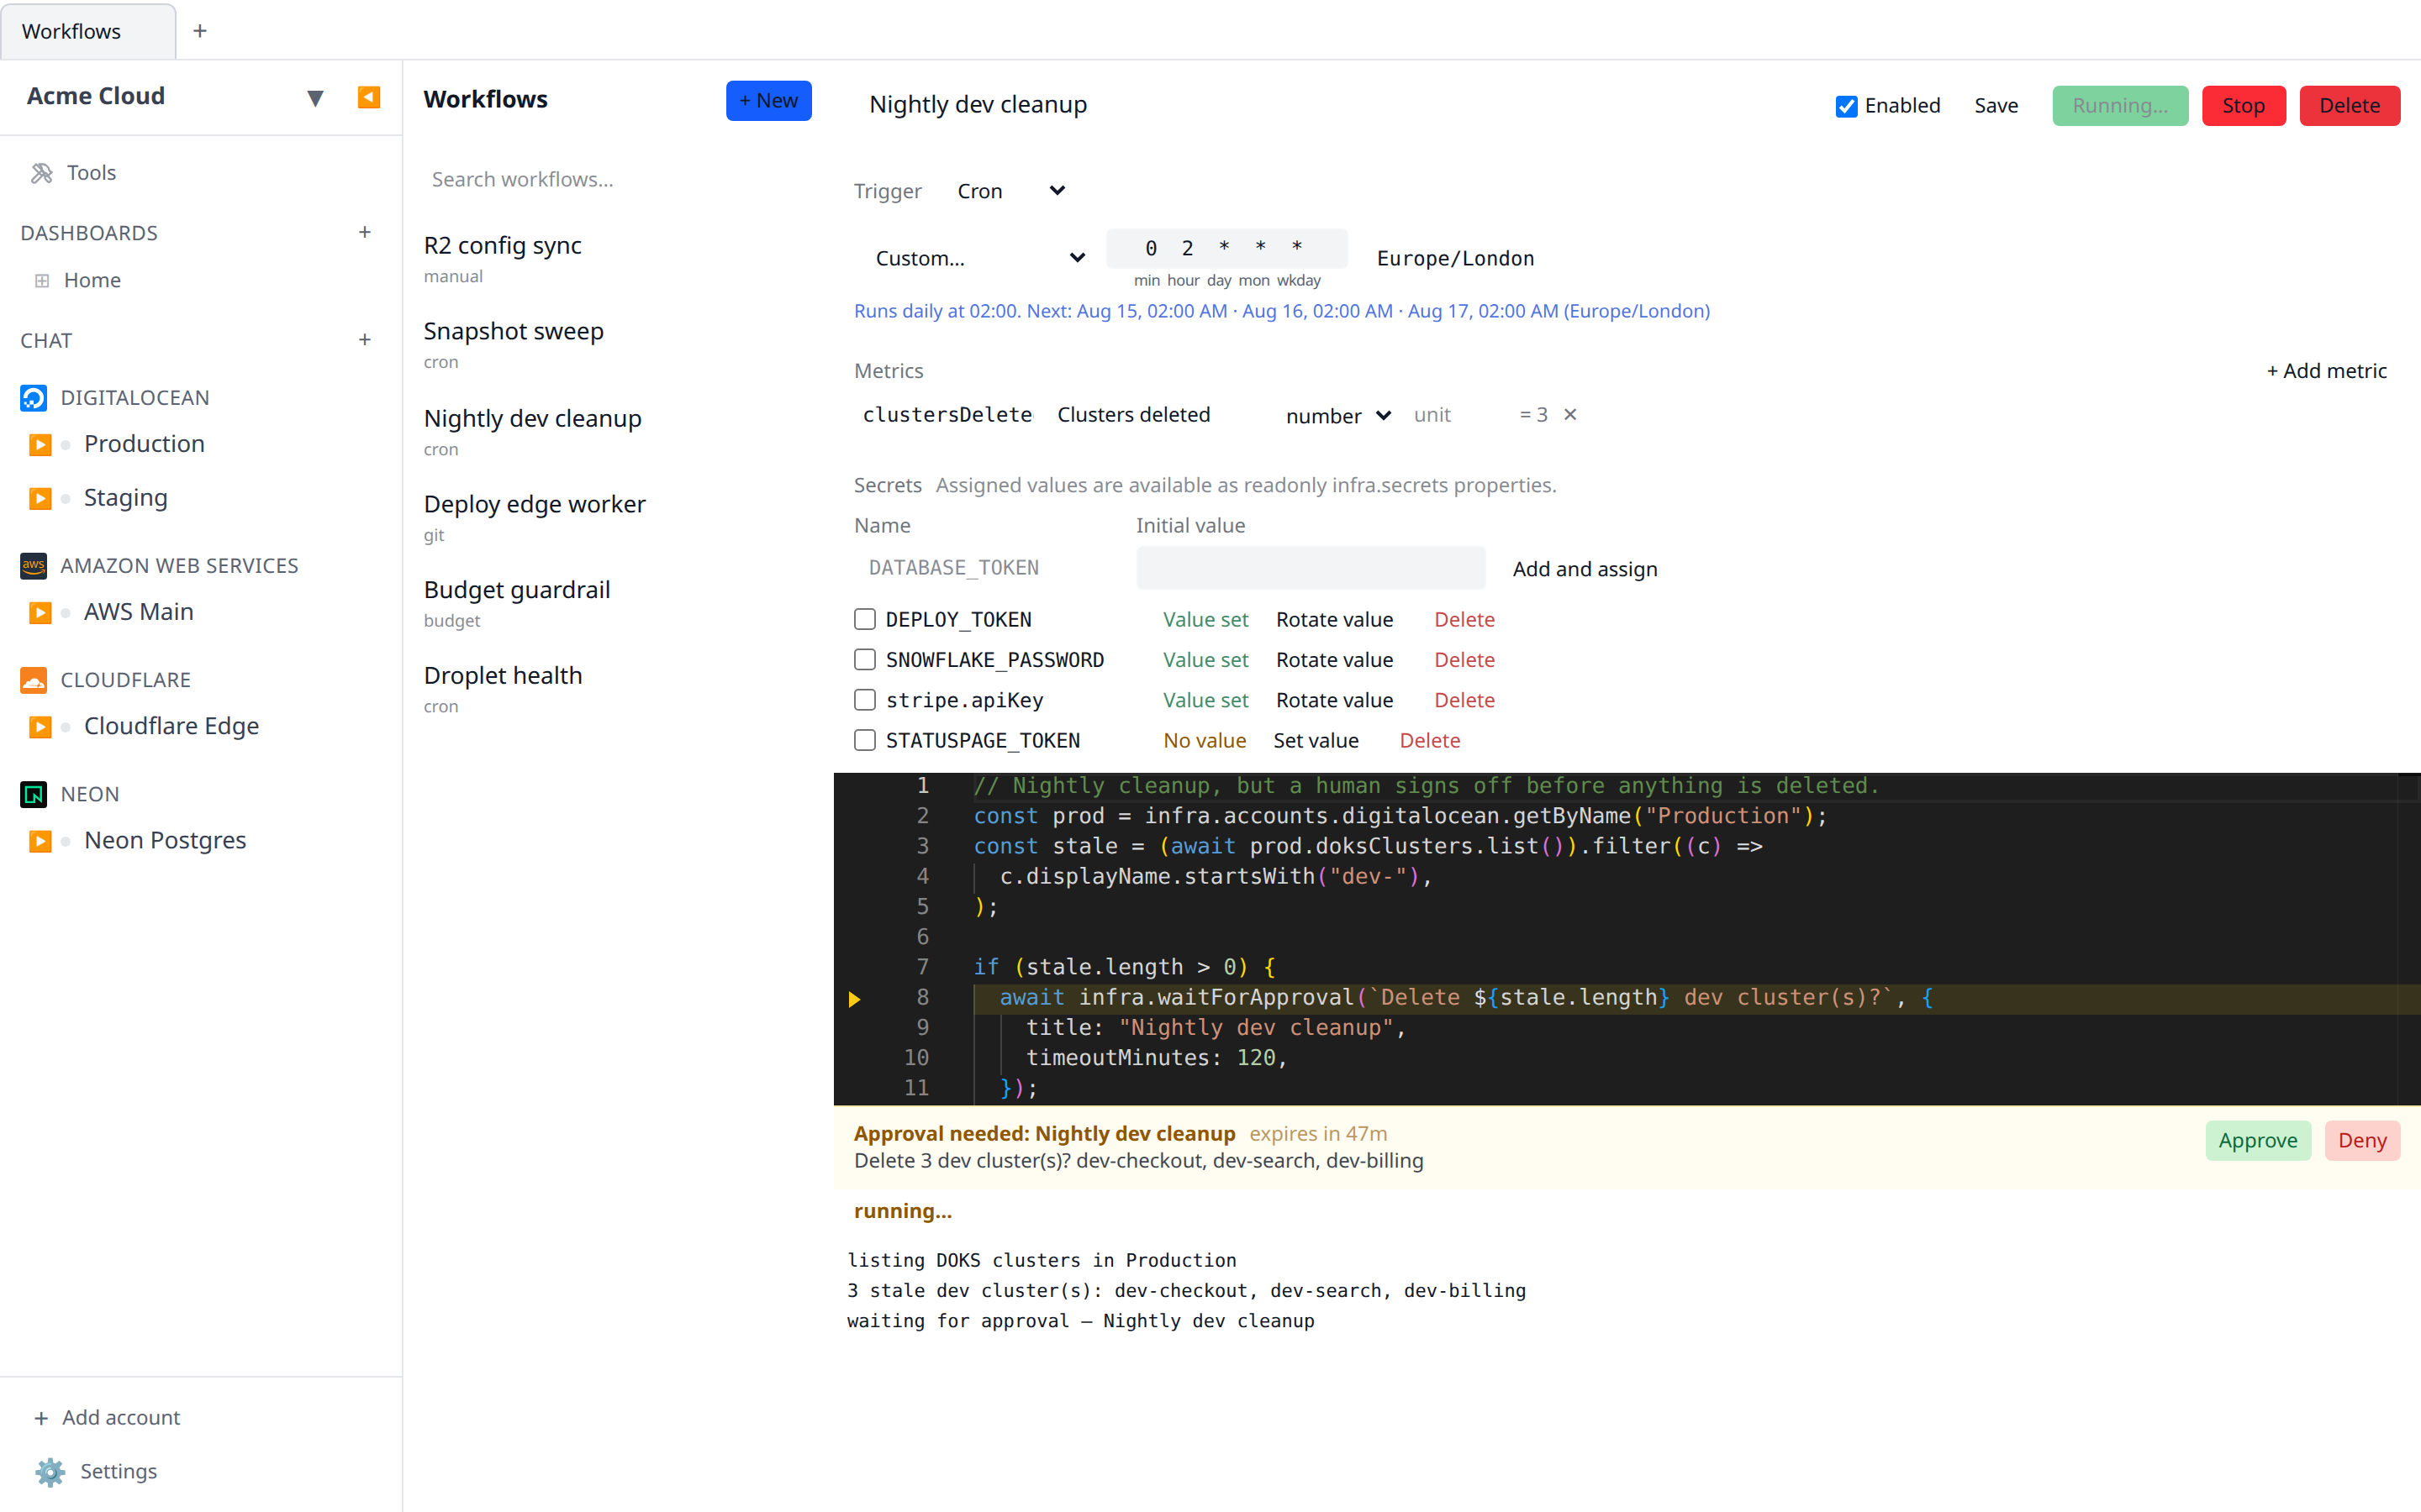Delete the workflow with red Delete button

click(2349, 106)
